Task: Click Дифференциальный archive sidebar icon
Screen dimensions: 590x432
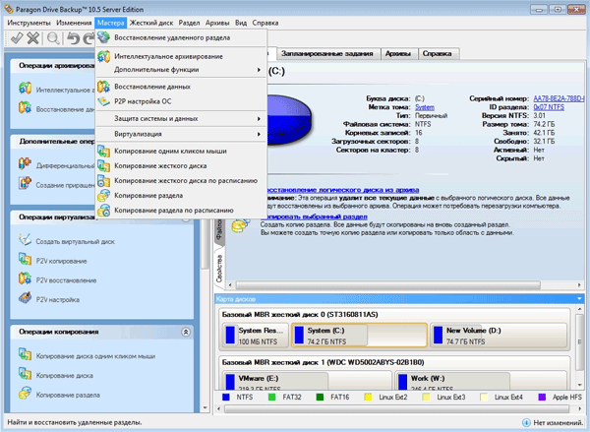Action: [25, 164]
